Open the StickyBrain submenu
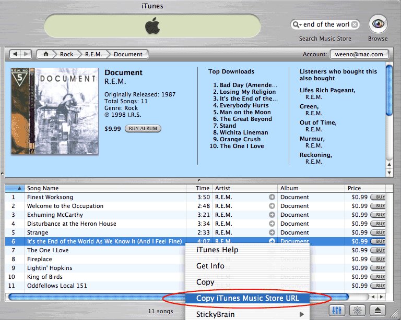401x320 pixels. 247,314
